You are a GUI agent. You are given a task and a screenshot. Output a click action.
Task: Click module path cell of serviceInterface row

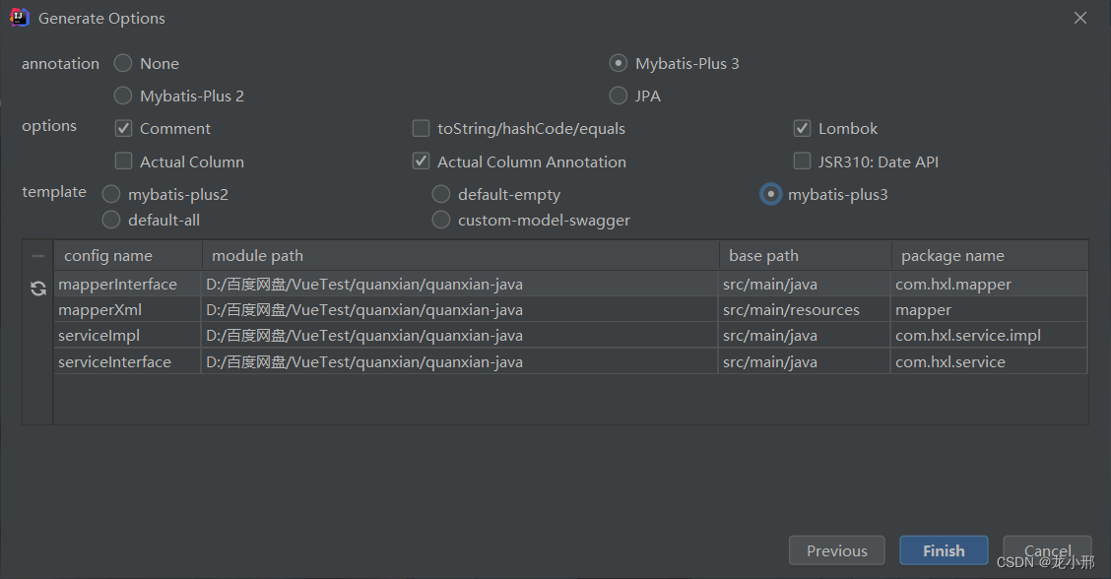pos(460,361)
